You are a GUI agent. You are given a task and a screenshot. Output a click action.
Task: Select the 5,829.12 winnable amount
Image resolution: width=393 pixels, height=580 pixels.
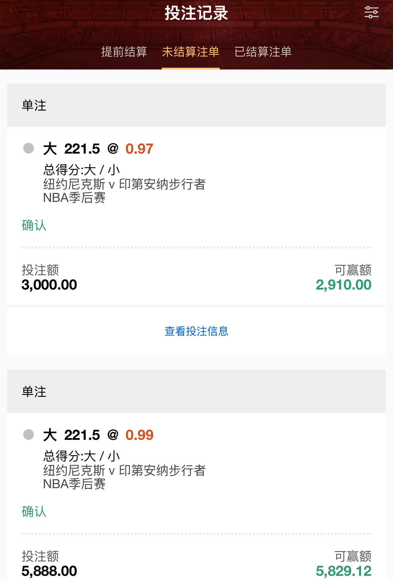point(343,571)
